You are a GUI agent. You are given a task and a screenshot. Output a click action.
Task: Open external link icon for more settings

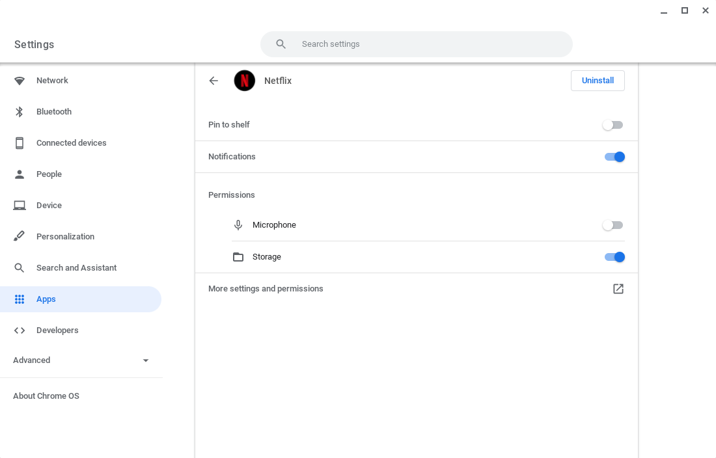[x=618, y=288]
